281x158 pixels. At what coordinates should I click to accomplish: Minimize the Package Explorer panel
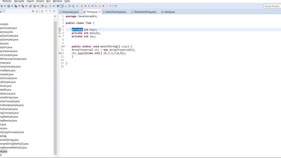pos(50,11)
